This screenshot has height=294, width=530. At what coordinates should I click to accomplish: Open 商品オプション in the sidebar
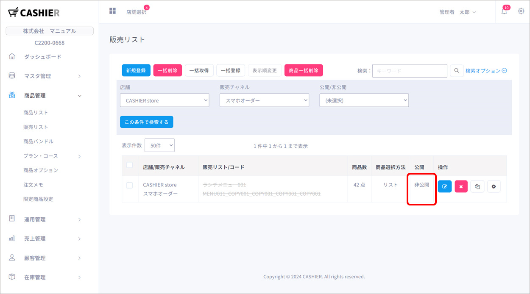41,170
